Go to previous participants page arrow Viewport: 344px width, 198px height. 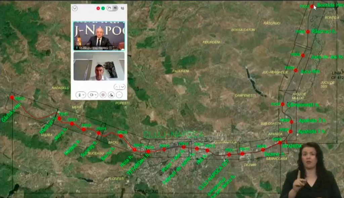pyautogui.click(x=117, y=87)
